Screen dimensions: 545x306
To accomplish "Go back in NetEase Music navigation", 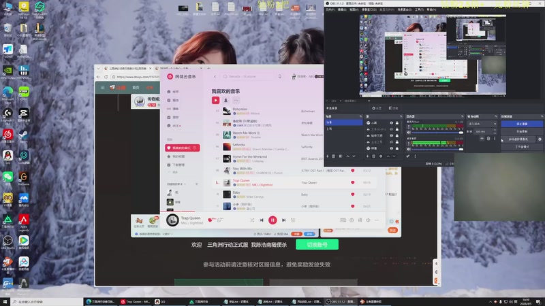I will click(215, 76).
